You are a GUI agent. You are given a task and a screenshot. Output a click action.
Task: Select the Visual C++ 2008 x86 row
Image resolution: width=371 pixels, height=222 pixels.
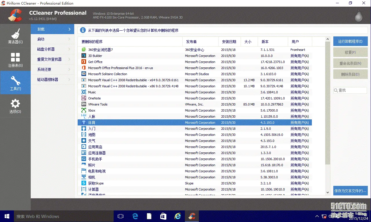195,86
